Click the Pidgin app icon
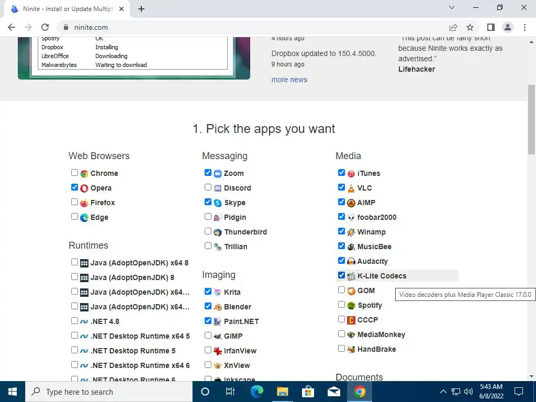The width and height of the screenshot is (536, 402). pyautogui.click(x=218, y=218)
